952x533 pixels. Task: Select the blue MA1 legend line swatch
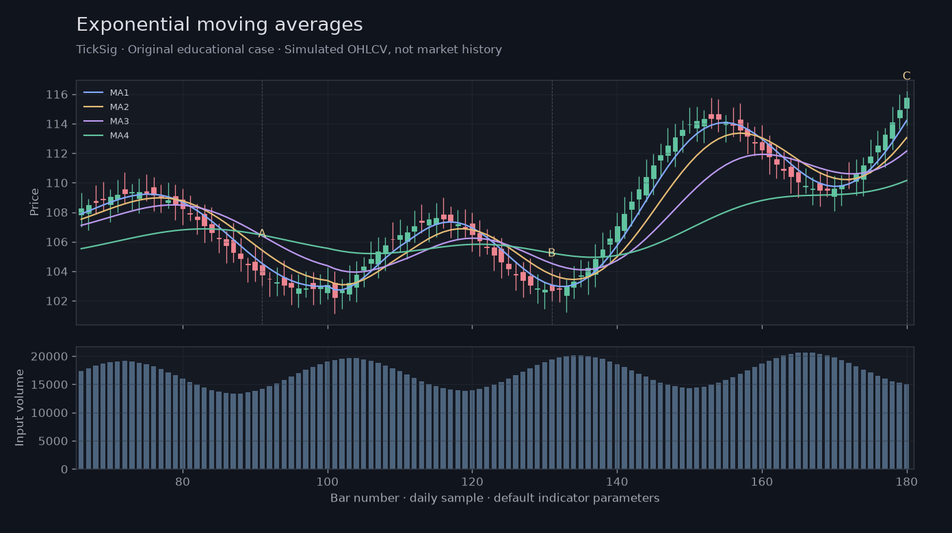click(93, 93)
